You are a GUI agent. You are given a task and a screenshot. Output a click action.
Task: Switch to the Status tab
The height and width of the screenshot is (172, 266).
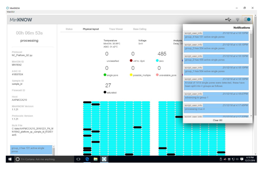(69, 29)
